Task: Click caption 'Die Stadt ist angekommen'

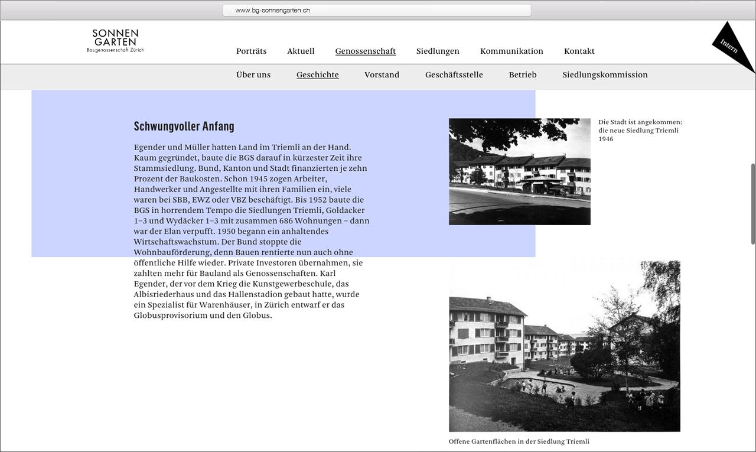Action: tap(640, 131)
